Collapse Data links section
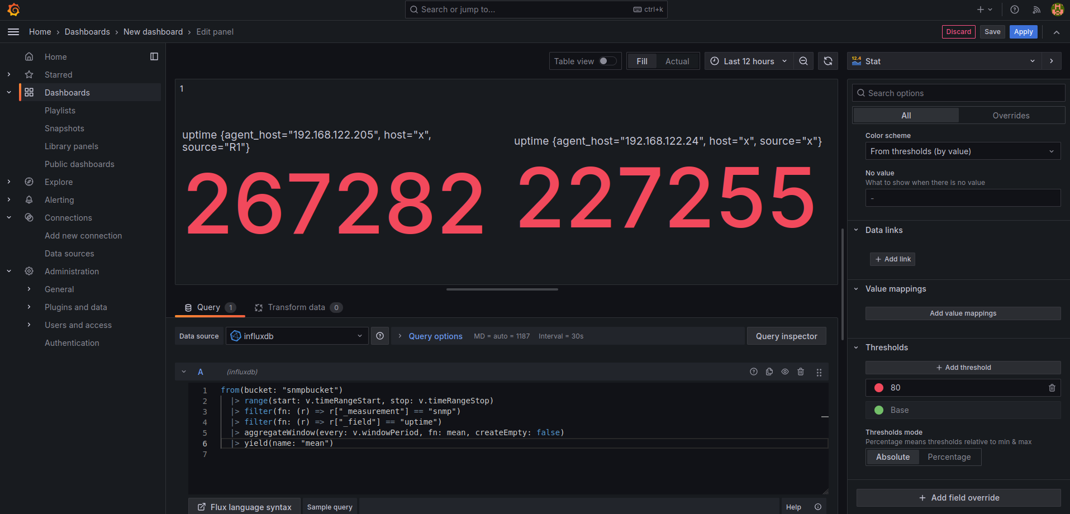 [x=856, y=230]
